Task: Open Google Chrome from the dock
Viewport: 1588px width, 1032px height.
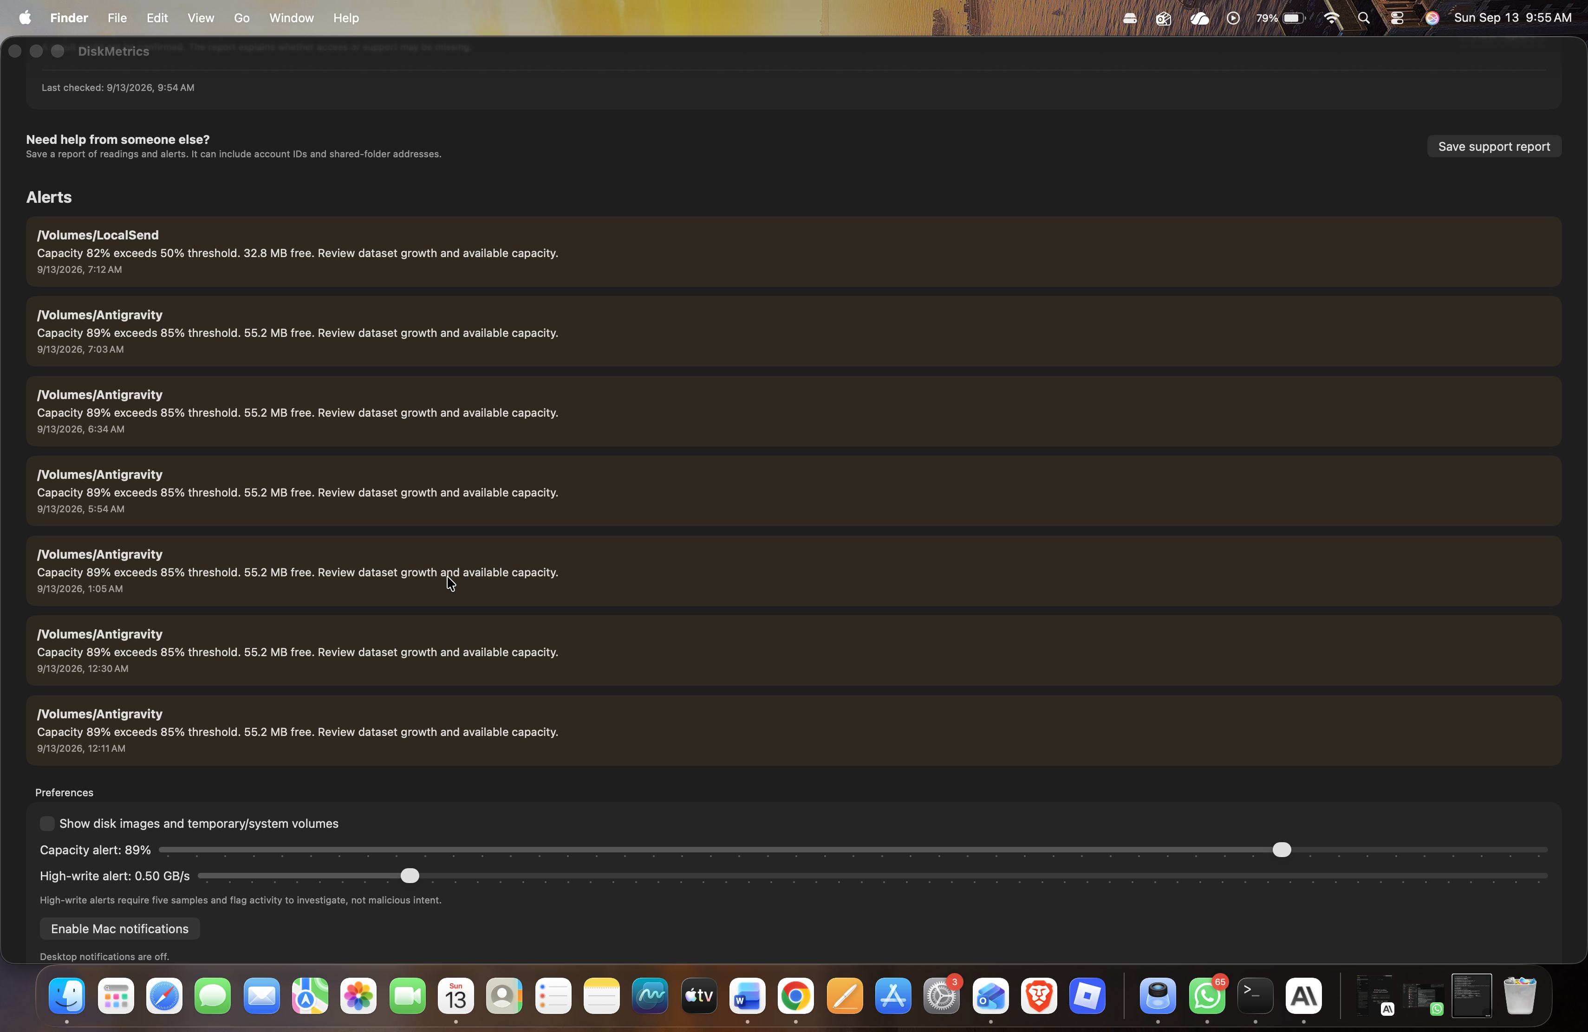Action: point(795,996)
